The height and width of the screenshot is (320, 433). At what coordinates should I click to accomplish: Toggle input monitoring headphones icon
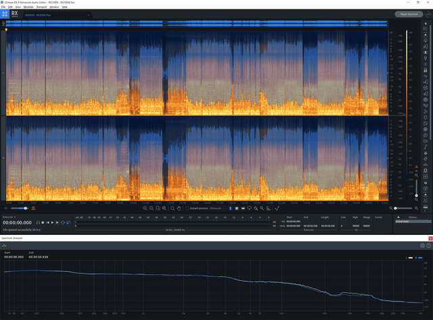pyautogui.click(x=38, y=222)
